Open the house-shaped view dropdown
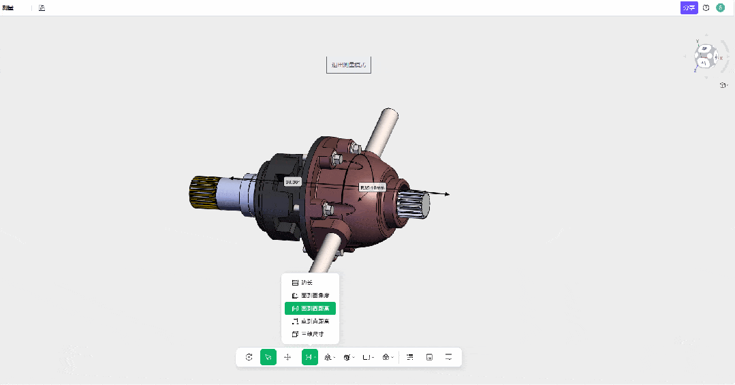Screen dimensions: 735x385 [388, 357]
